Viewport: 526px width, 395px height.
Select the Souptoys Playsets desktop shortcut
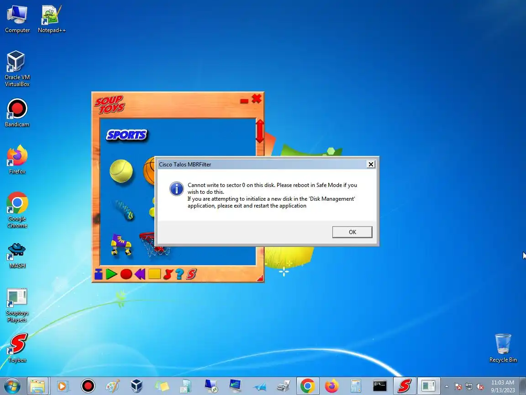(x=17, y=305)
